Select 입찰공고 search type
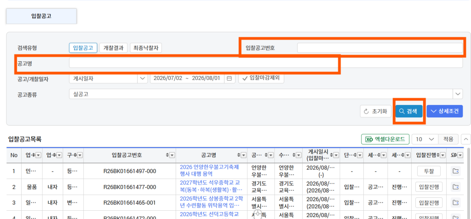The width and height of the screenshot is (471, 219). pos(83,48)
